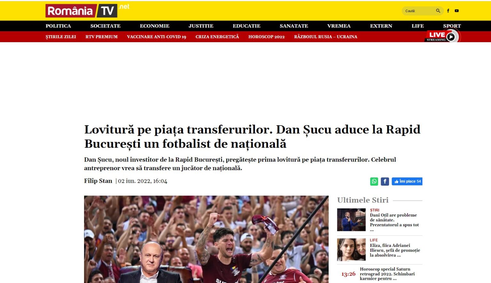Open the ECONOMIE menu section
Image resolution: width=491 pixels, height=283 pixels.
155,26
